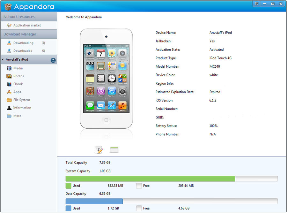This screenshot has height=213, width=287.
Task: Click the Jailbroken 'Yes' value
Action: tap(212, 41)
